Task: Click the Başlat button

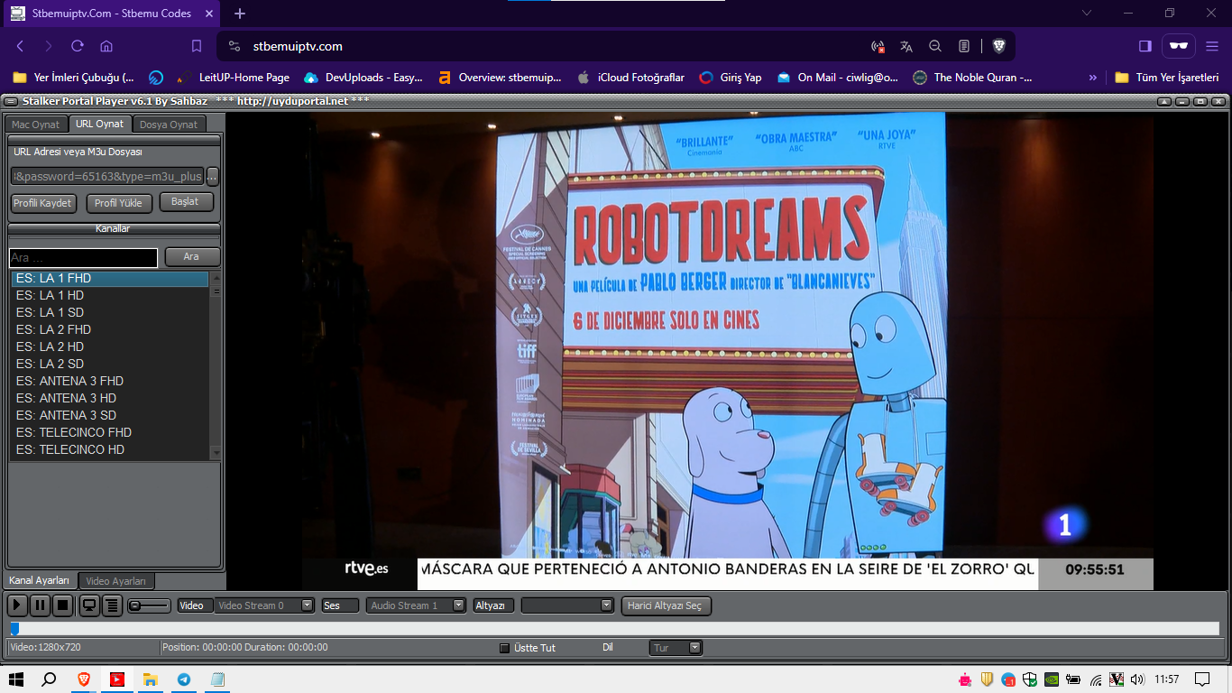Action: (x=186, y=202)
